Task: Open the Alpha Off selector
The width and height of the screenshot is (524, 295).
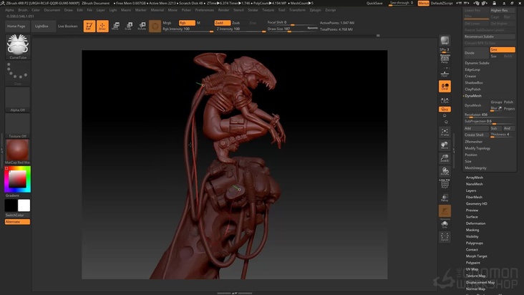Action: (x=18, y=100)
